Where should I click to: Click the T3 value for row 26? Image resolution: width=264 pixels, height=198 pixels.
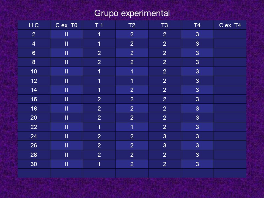coord(164,145)
